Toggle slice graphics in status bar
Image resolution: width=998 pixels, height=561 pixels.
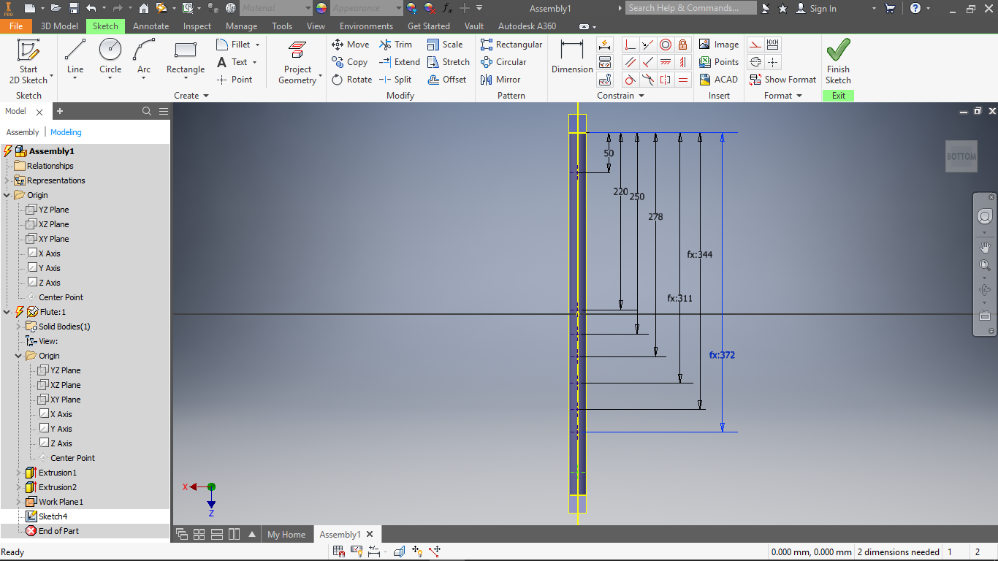coord(400,552)
